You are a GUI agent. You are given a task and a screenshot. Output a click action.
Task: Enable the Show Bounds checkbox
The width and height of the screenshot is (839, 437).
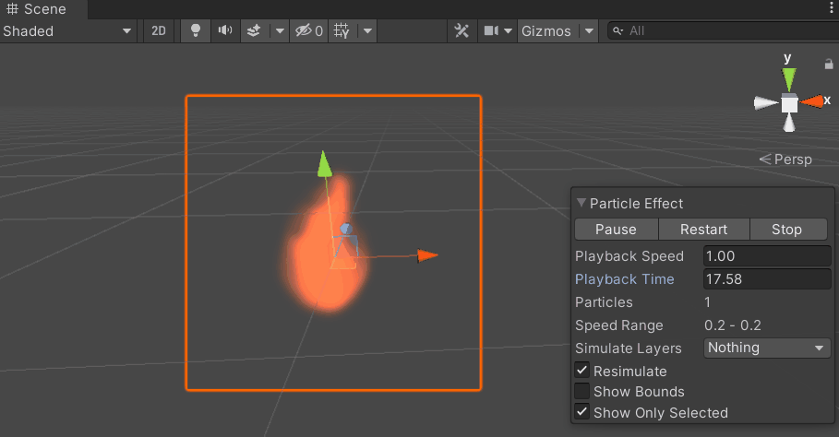click(582, 391)
